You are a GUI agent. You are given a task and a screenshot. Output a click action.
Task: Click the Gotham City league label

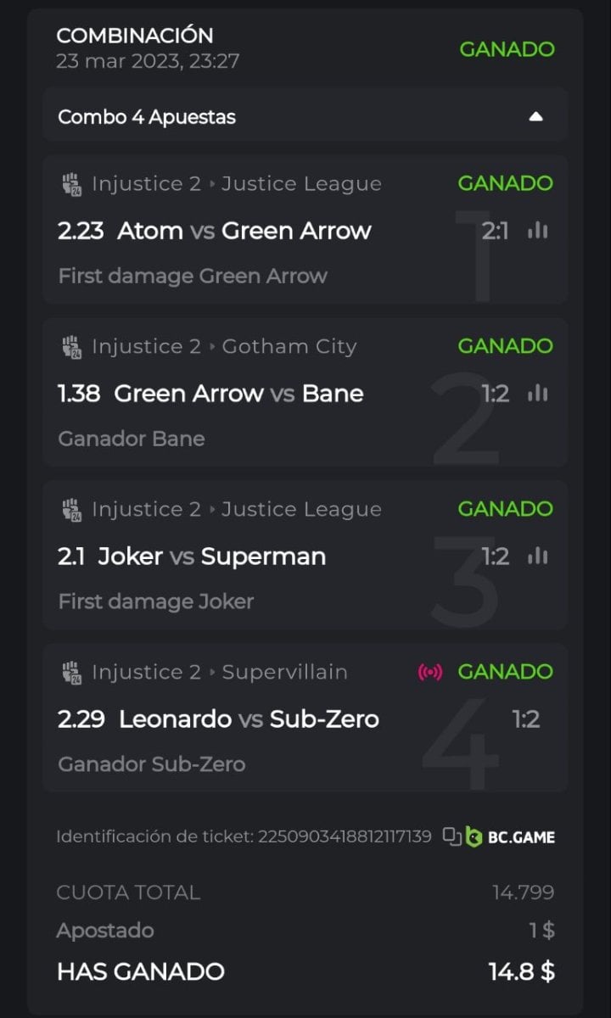[x=289, y=347]
